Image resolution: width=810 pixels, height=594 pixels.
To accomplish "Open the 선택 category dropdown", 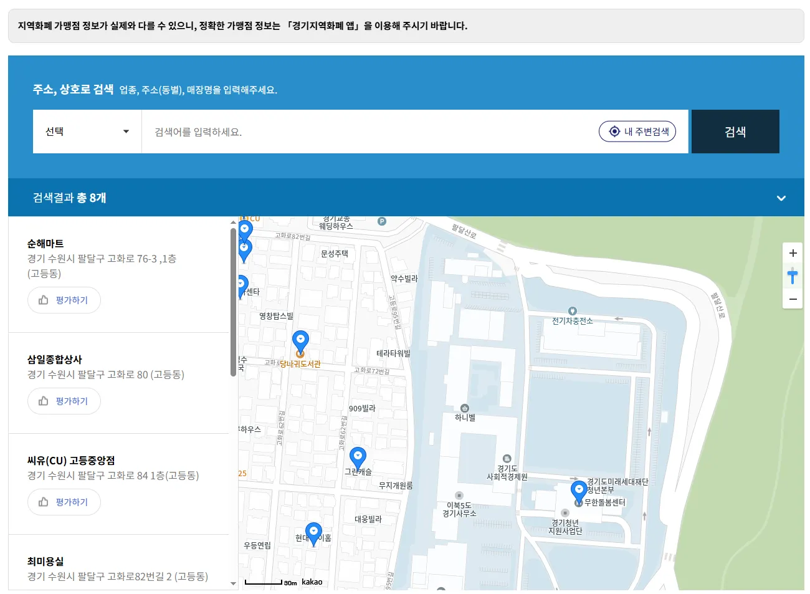I will click(x=87, y=132).
